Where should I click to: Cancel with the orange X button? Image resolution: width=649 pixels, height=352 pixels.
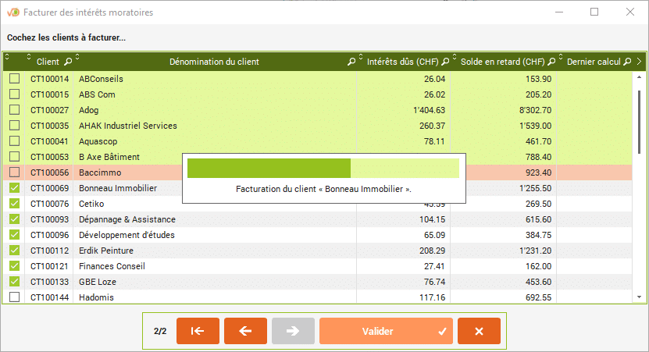point(479,331)
